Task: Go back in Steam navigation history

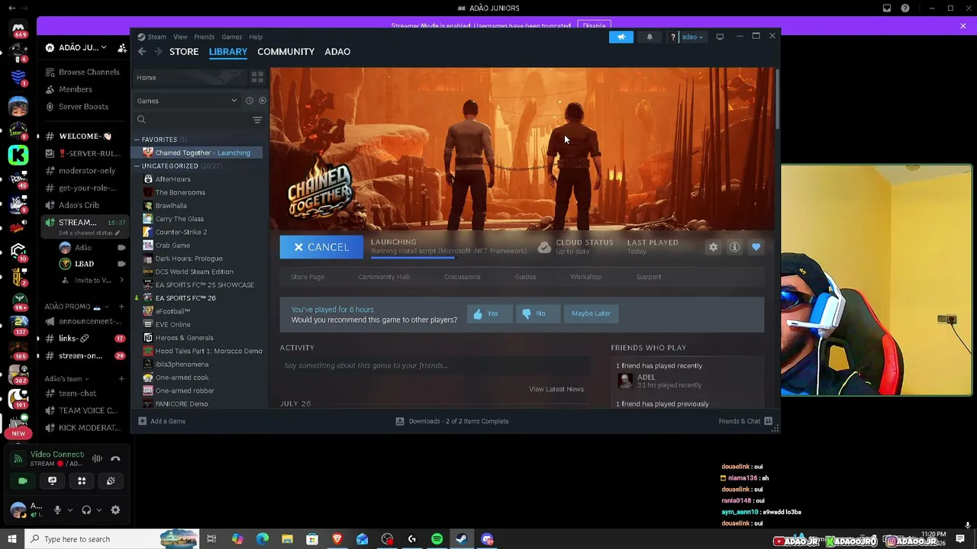Action: click(142, 52)
